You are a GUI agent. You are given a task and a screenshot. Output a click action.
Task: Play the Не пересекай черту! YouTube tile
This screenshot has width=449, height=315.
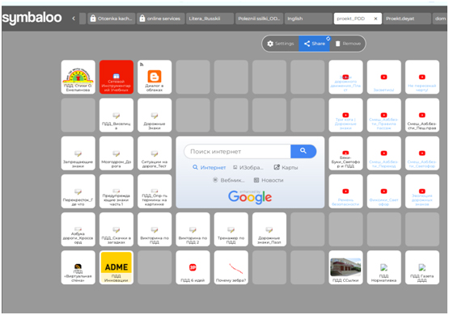pyautogui.click(x=422, y=77)
